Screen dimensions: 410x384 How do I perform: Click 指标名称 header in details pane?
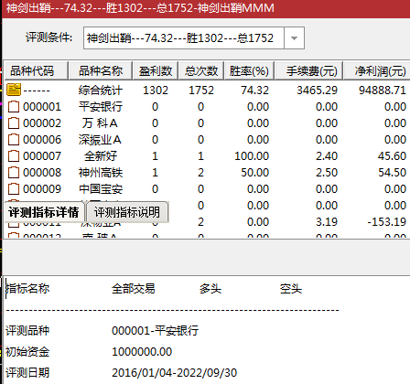pyautogui.click(x=27, y=288)
